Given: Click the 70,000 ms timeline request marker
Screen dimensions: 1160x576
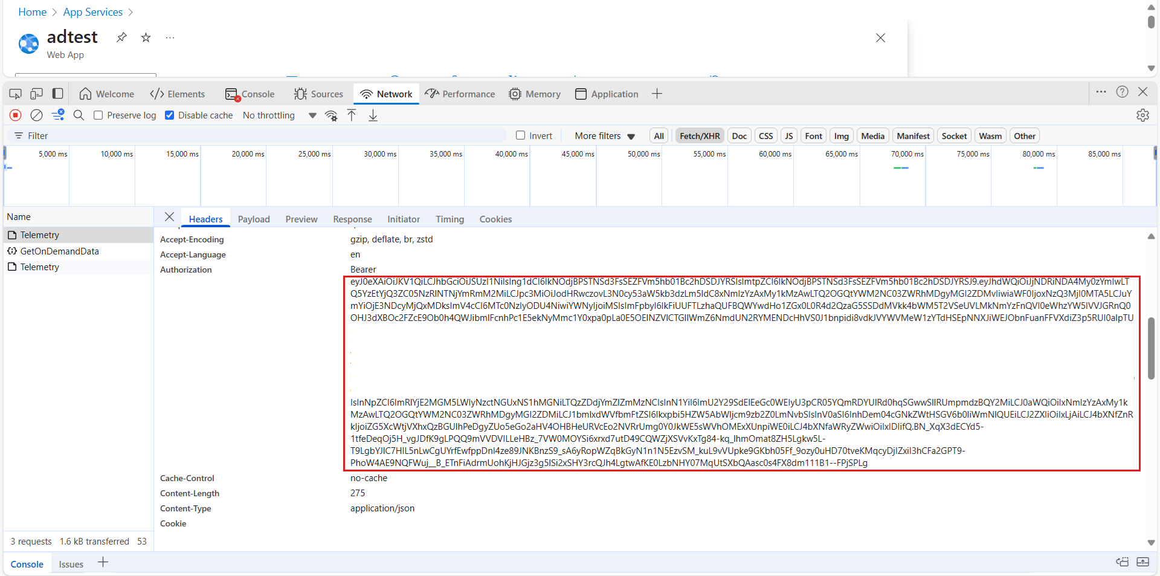Looking at the screenshot, I should click(x=901, y=167).
